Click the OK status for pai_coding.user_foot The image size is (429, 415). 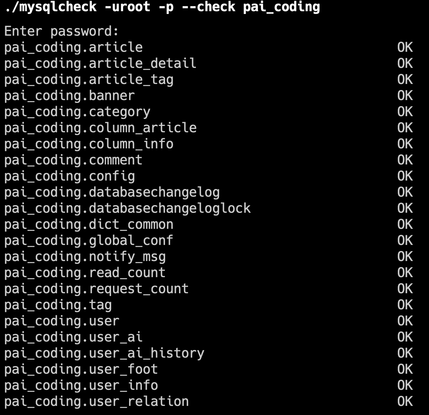point(405,369)
